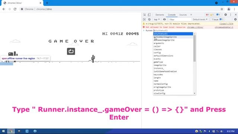Open the chrome://dino/ link in error
The image size is (238, 134).
pos(195,27)
